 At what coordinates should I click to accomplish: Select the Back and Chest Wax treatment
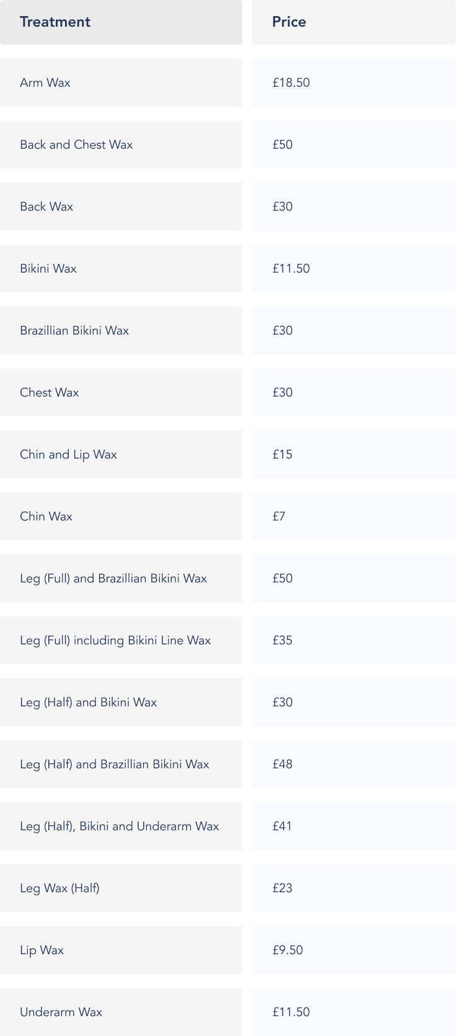point(76,144)
